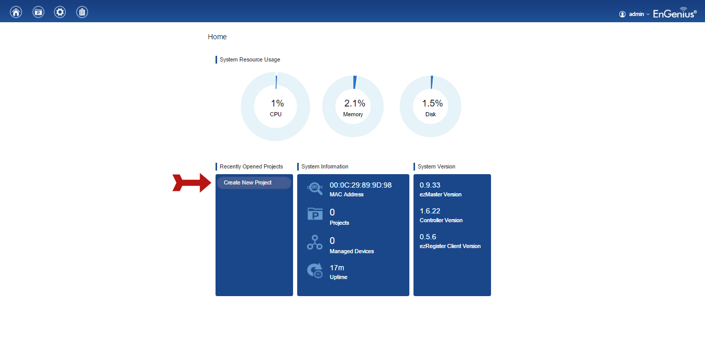705x339 pixels.
Task: Click the CPU usage donut chart
Action: coord(275,106)
